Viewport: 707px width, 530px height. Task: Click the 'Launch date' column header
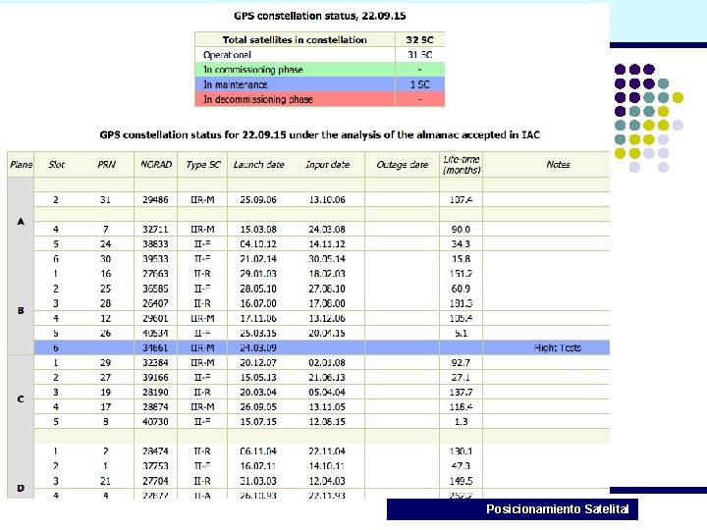259,165
